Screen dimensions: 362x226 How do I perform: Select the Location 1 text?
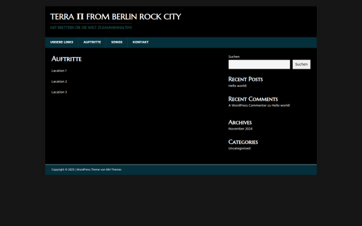click(59, 71)
